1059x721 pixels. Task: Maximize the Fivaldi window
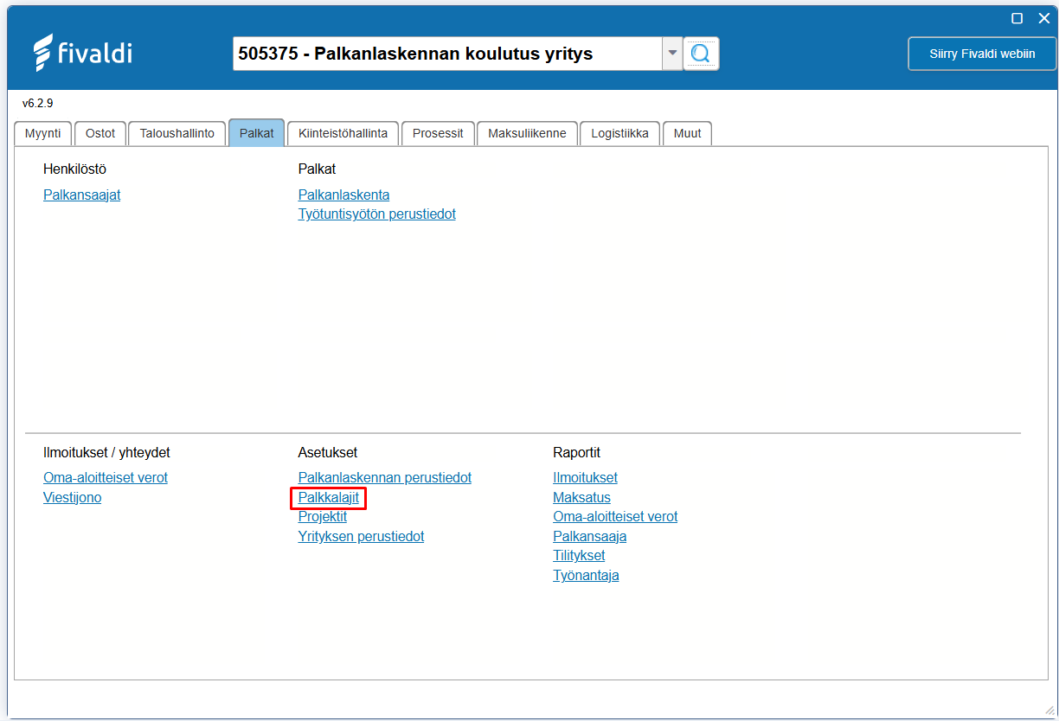pos(1017,18)
